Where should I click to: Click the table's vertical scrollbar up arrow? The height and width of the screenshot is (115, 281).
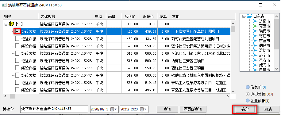(x=233, y=23)
